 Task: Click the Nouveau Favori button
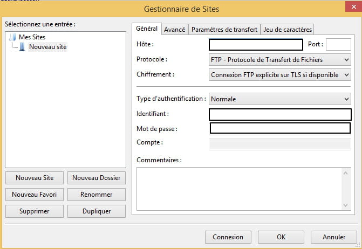tap(35, 195)
